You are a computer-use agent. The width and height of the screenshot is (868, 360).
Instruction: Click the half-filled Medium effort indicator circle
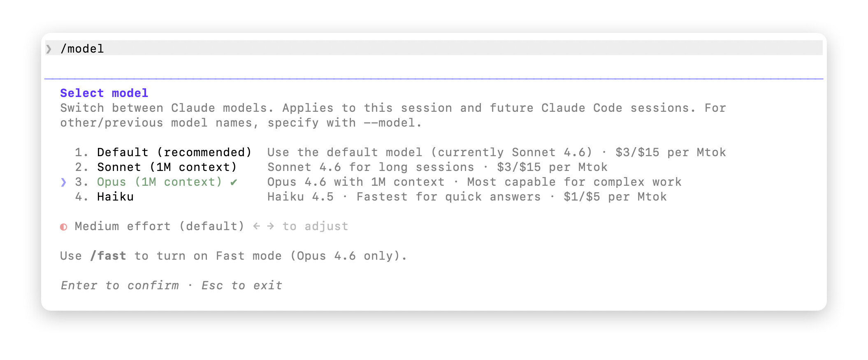(x=63, y=227)
